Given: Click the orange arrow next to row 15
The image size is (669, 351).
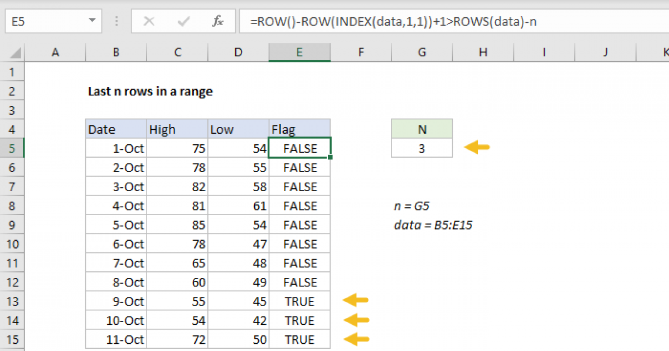Looking at the screenshot, I should (x=356, y=339).
